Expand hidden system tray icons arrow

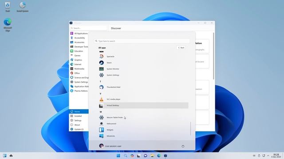[268, 155]
